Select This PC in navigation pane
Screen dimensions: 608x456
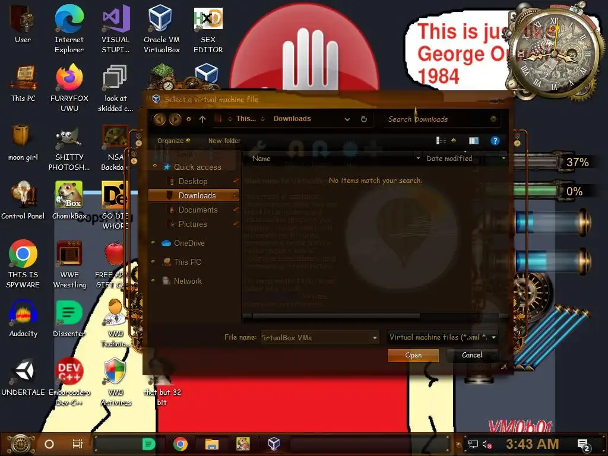click(187, 262)
